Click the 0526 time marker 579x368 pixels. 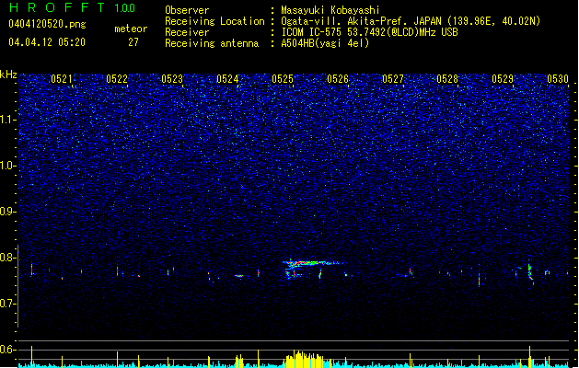click(x=338, y=79)
